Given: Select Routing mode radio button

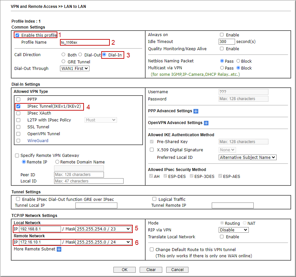Looking at the screenshot, I should [x=222, y=223].
